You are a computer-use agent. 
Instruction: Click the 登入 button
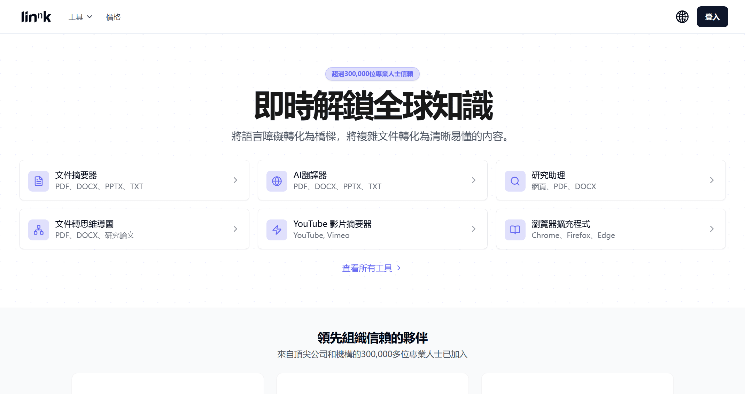click(712, 16)
